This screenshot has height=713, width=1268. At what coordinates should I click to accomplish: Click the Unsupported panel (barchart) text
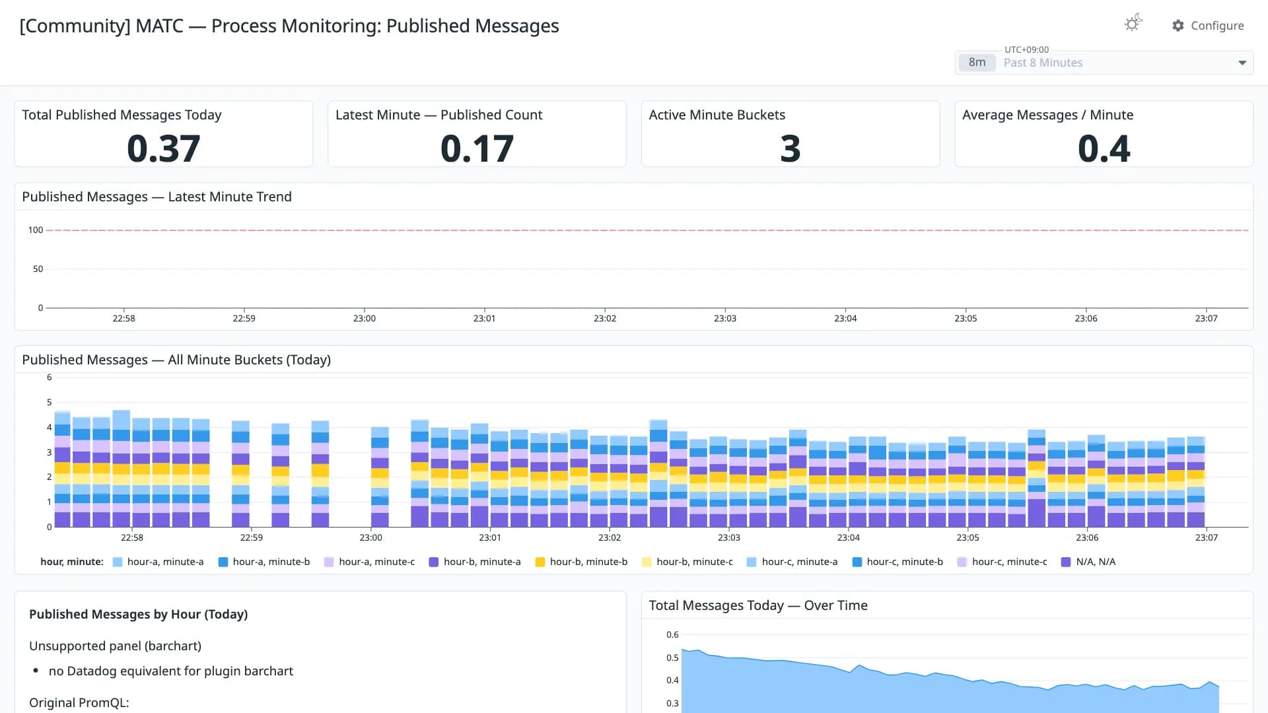point(115,646)
